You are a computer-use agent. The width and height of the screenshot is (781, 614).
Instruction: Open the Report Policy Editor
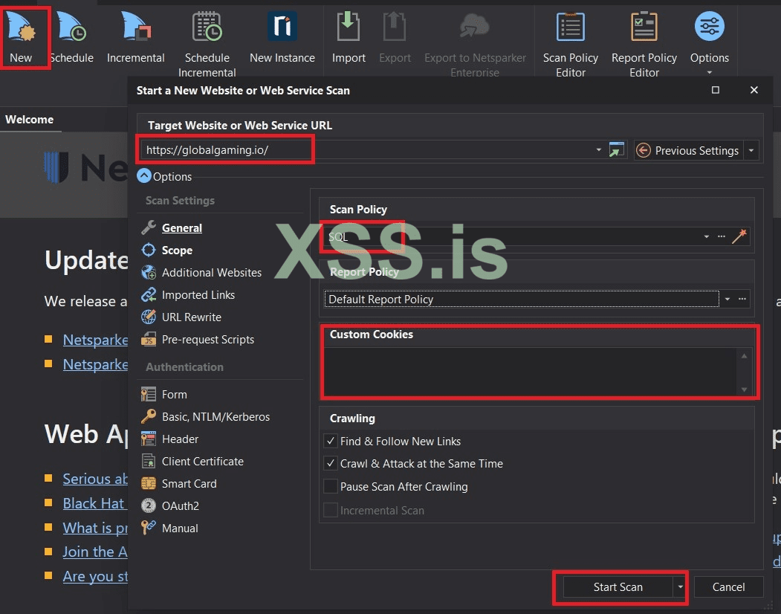(644, 44)
